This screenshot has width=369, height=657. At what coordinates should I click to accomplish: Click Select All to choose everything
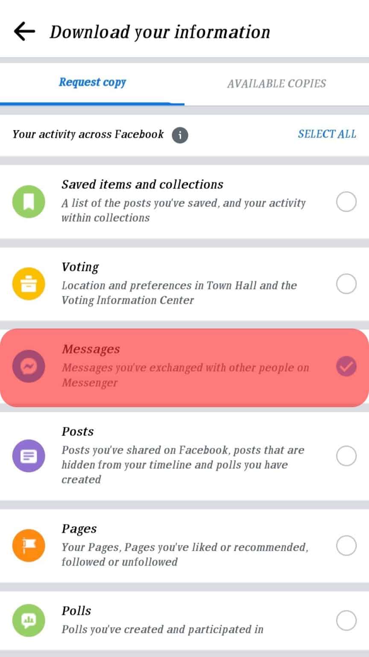point(327,134)
